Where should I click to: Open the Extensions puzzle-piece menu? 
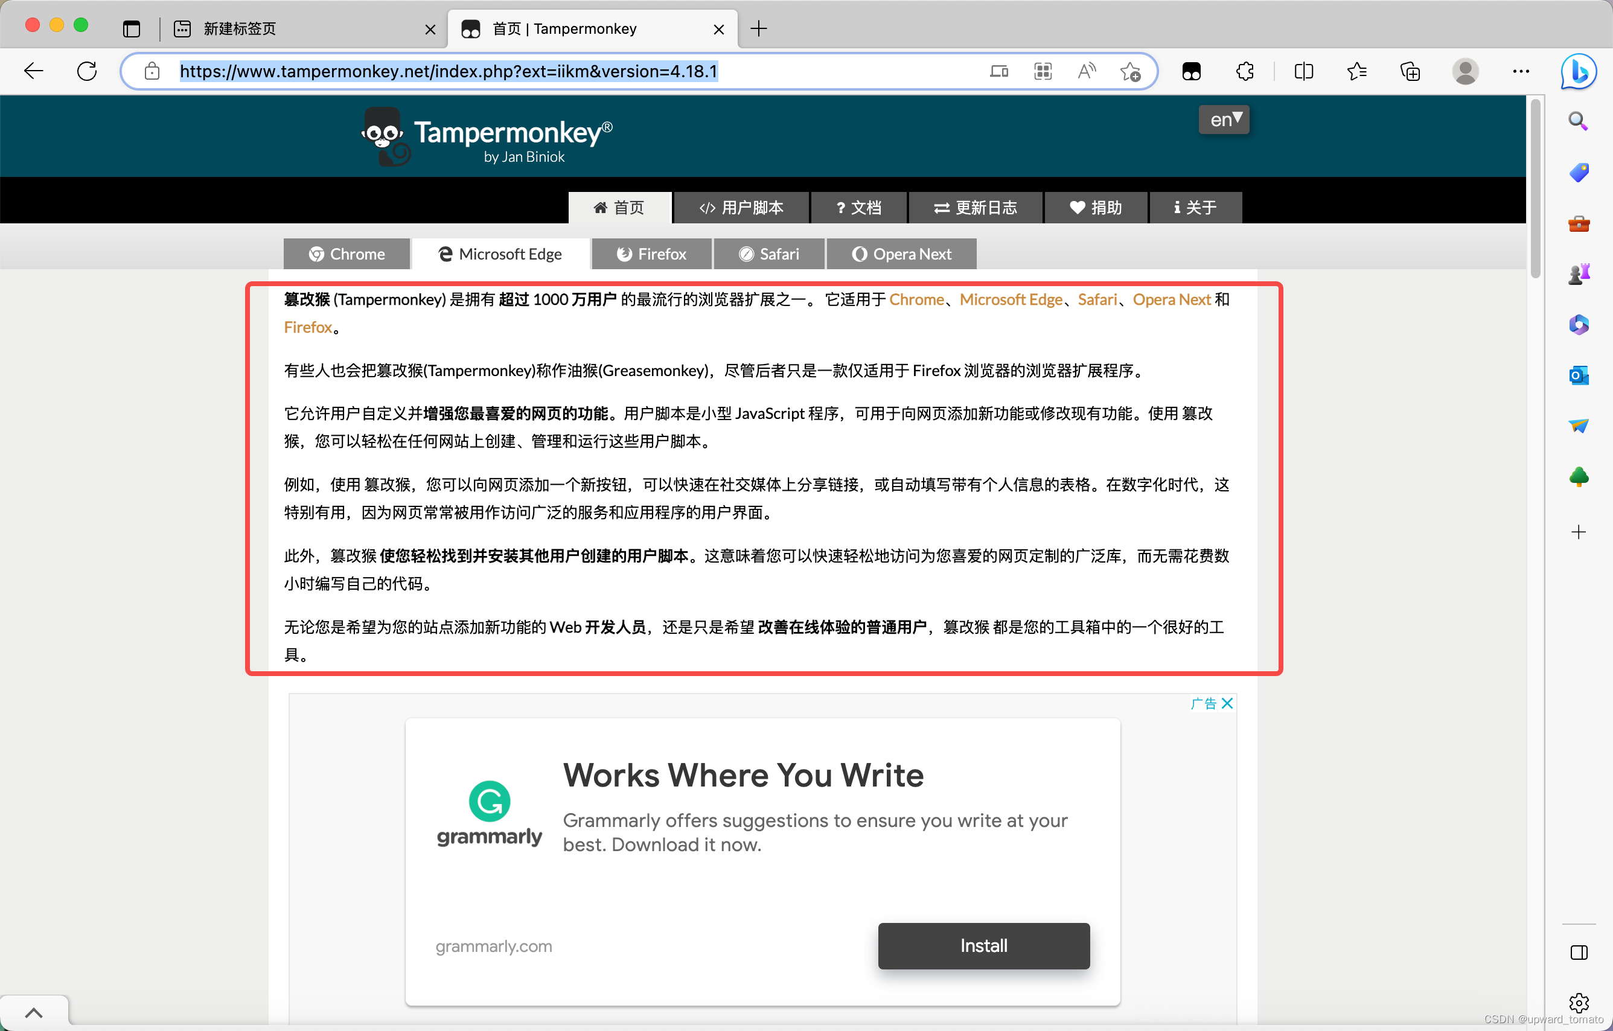pos(1245,71)
